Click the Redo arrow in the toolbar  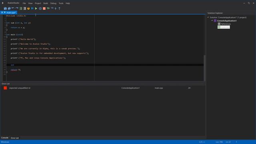click(17, 8)
